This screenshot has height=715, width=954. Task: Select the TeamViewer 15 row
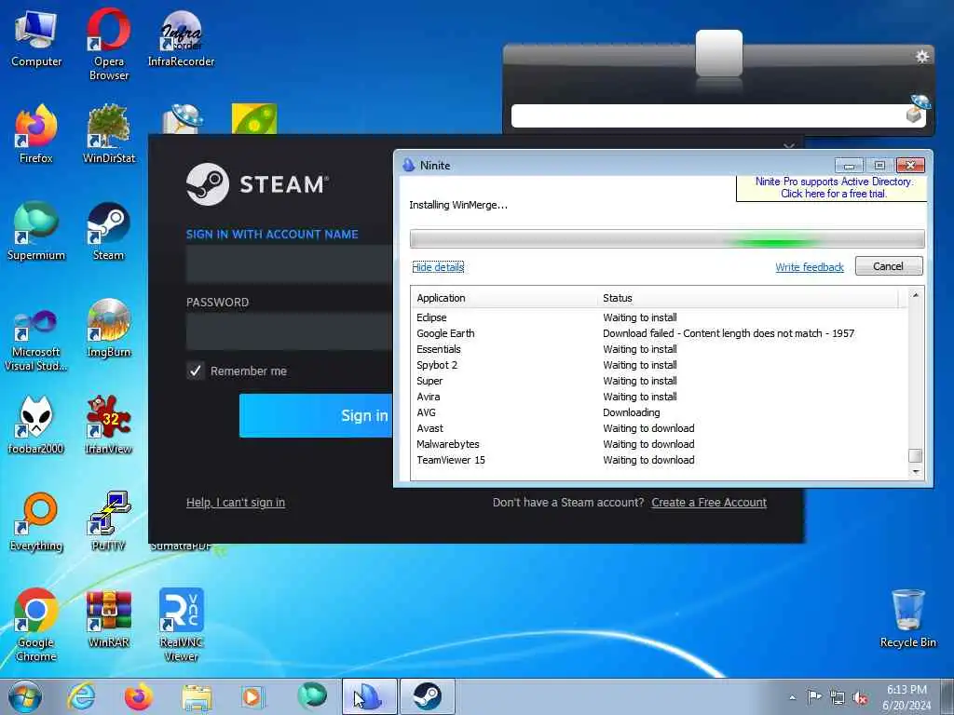[660, 460]
